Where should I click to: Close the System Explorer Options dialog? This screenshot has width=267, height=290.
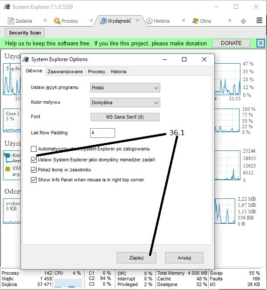click(204, 59)
